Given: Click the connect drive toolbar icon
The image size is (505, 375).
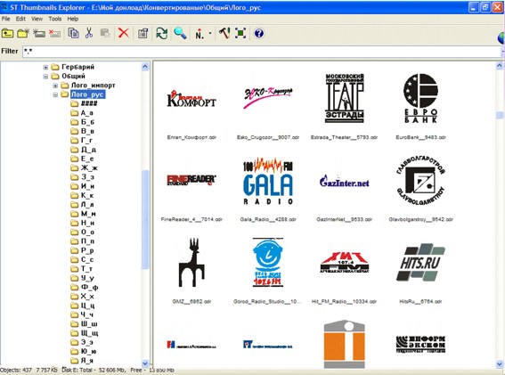Looking at the screenshot, I should (x=39, y=33).
